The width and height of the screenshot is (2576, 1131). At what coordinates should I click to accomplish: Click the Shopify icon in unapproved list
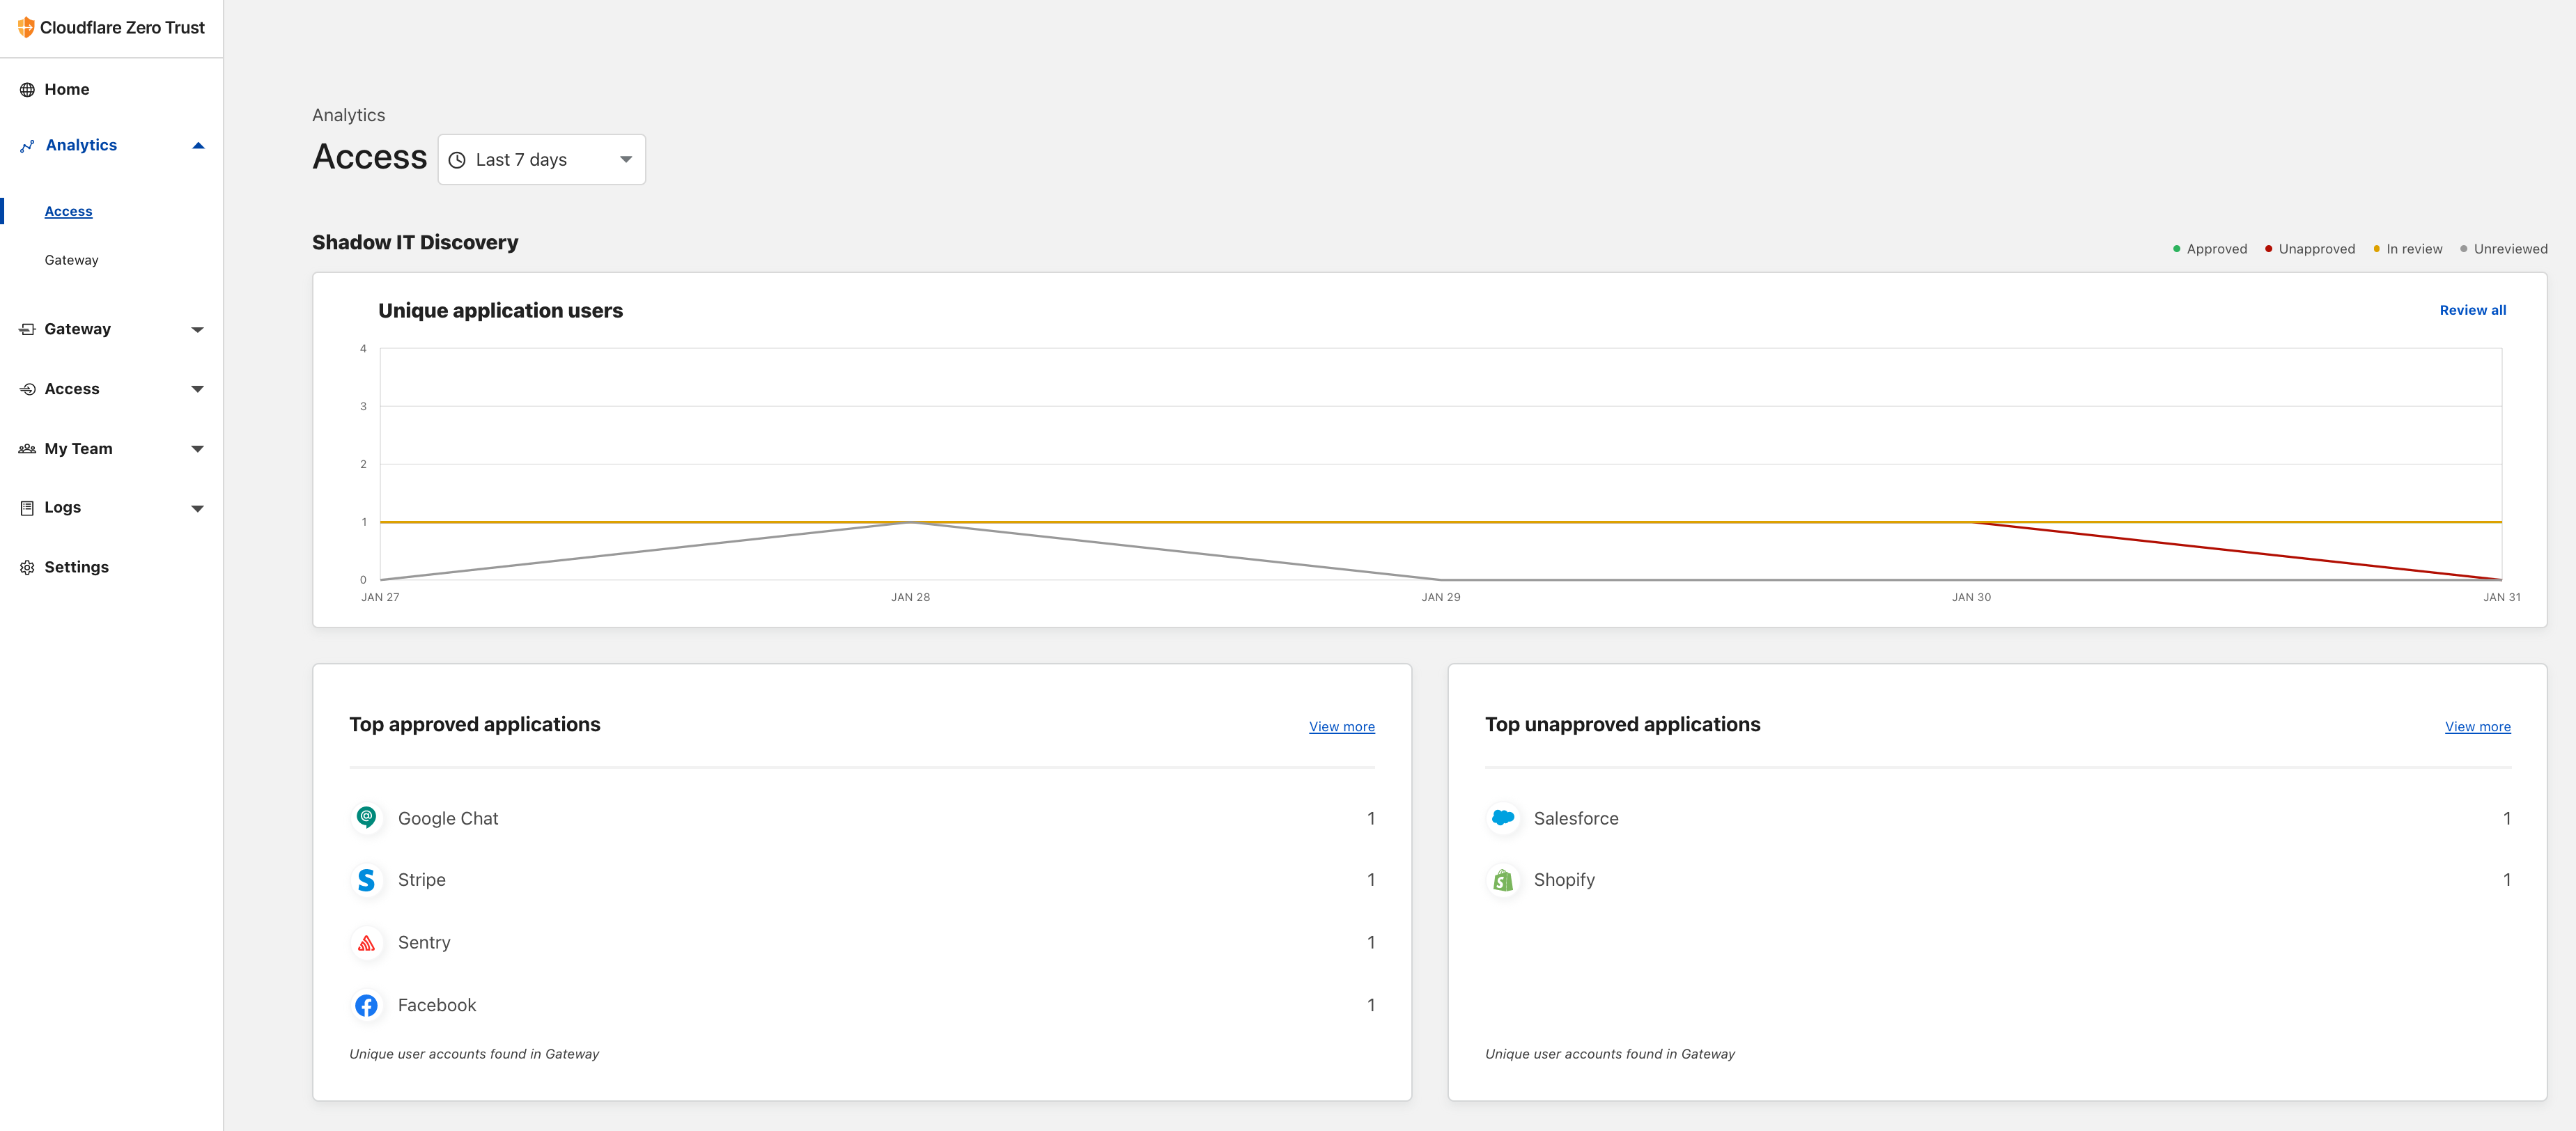[x=1503, y=880]
